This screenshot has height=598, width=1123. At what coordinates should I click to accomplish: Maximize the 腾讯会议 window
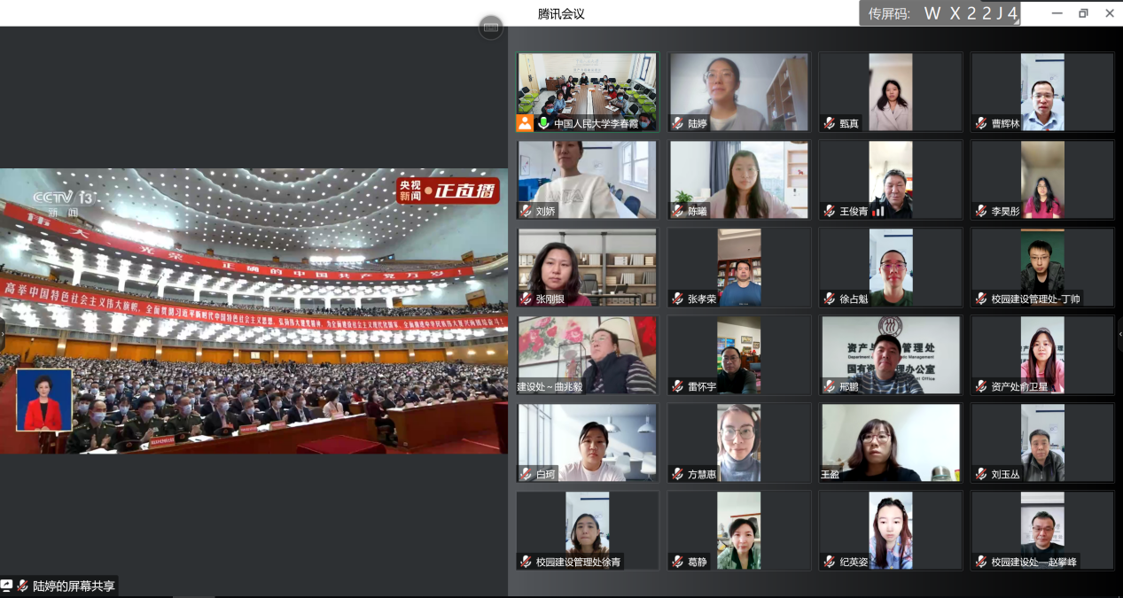pyautogui.click(x=1083, y=13)
